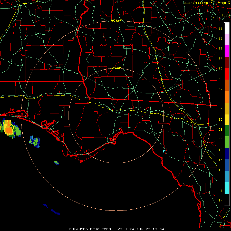
Task: Click the '50' label on the scale
Action: point(220,69)
